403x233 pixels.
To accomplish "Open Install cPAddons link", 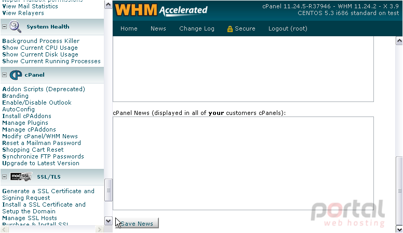I will (x=26, y=116).
